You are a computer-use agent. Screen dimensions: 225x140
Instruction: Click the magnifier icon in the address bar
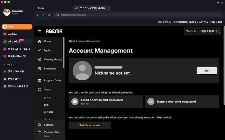(x=58, y=15)
